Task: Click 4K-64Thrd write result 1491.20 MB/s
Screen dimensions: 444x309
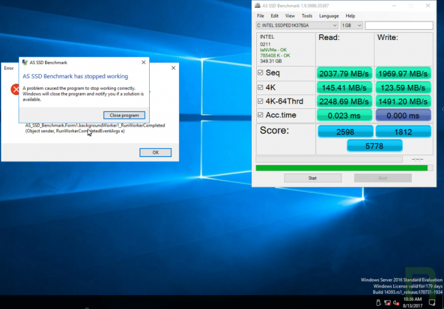Action: point(403,101)
